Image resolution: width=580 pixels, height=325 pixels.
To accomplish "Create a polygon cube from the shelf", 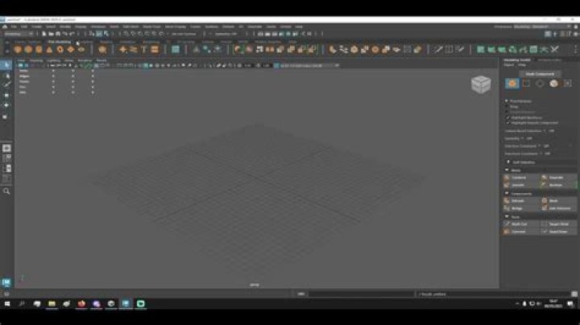I will (28, 50).
